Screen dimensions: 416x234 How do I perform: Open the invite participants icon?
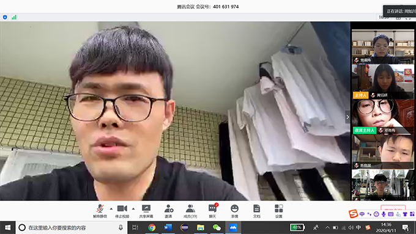click(x=168, y=211)
